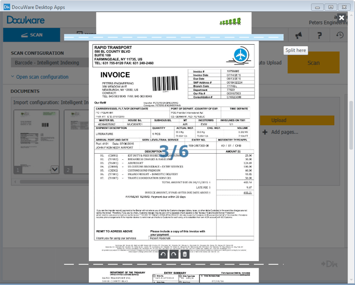The image size is (355, 285).
Task: Close the page preview overlay
Action: pos(341,18)
